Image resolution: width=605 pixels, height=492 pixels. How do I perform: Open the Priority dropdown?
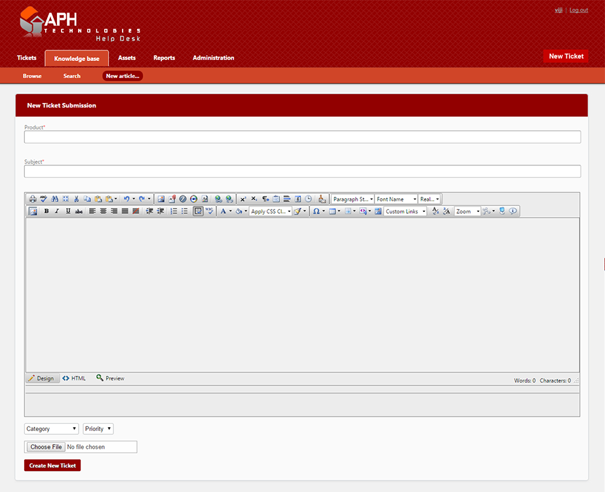(98, 429)
